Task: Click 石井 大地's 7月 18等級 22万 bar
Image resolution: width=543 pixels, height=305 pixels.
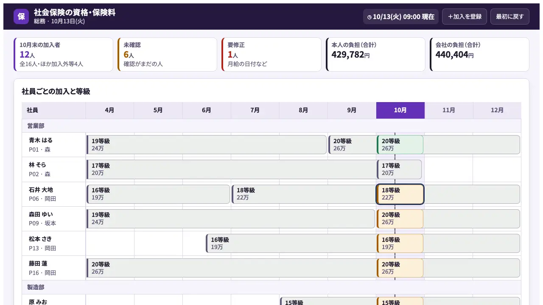Action: click(x=304, y=194)
